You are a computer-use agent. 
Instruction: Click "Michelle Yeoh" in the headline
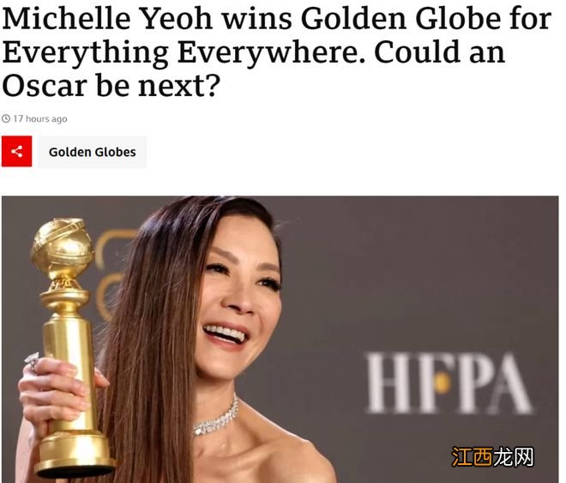107,18
